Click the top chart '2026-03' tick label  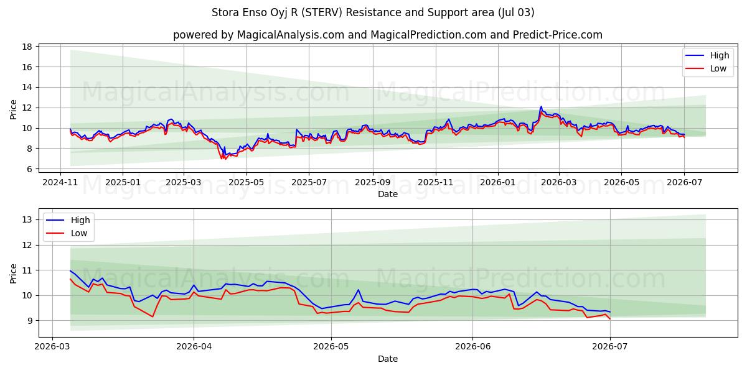(558, 182)
